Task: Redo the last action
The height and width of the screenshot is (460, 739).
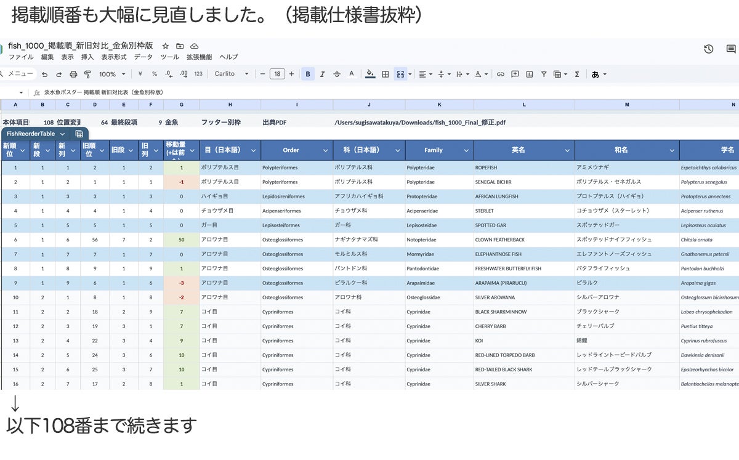Action: click(x=59, y=74)
